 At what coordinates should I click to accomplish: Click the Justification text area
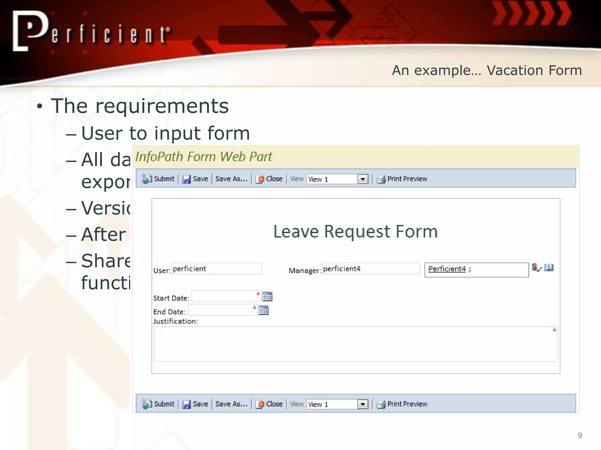356,344
